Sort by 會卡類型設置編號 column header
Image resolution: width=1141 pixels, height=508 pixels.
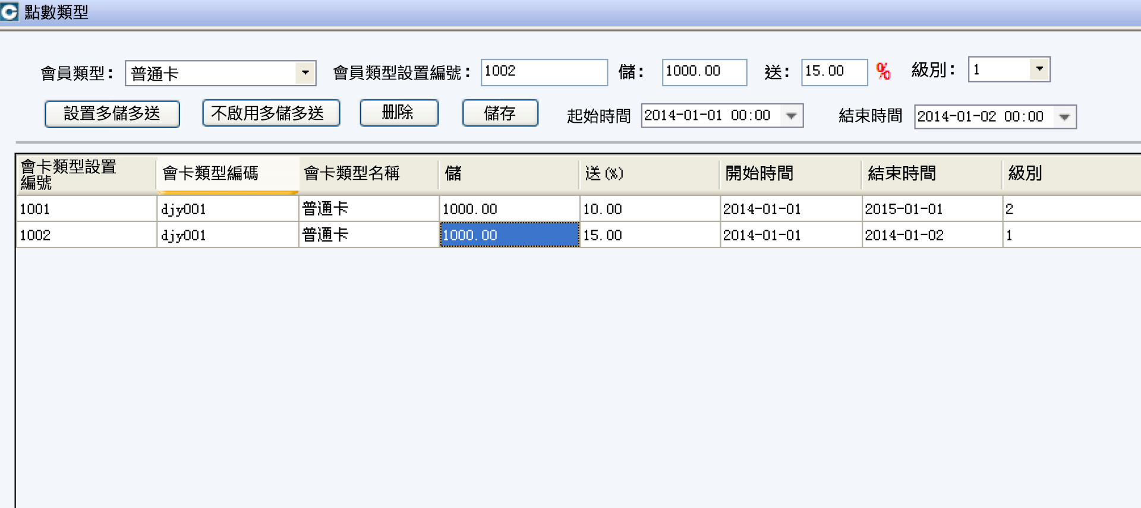pyautogui.click(x=86, y=174)
